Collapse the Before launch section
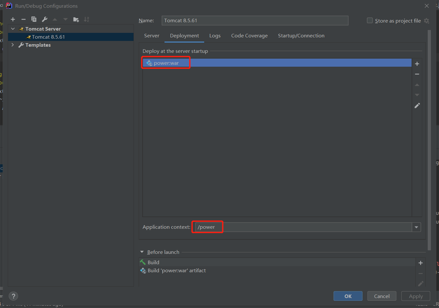439x308 pixels. 142,252
